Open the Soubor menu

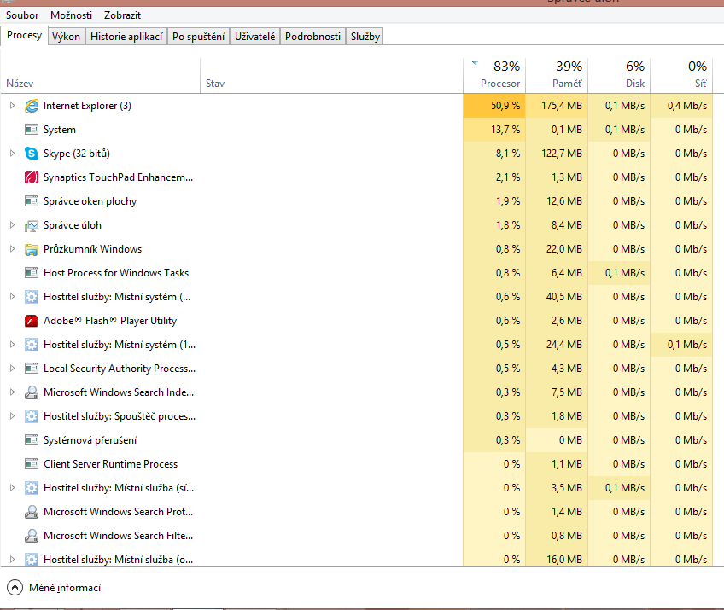tap(22, 15)
